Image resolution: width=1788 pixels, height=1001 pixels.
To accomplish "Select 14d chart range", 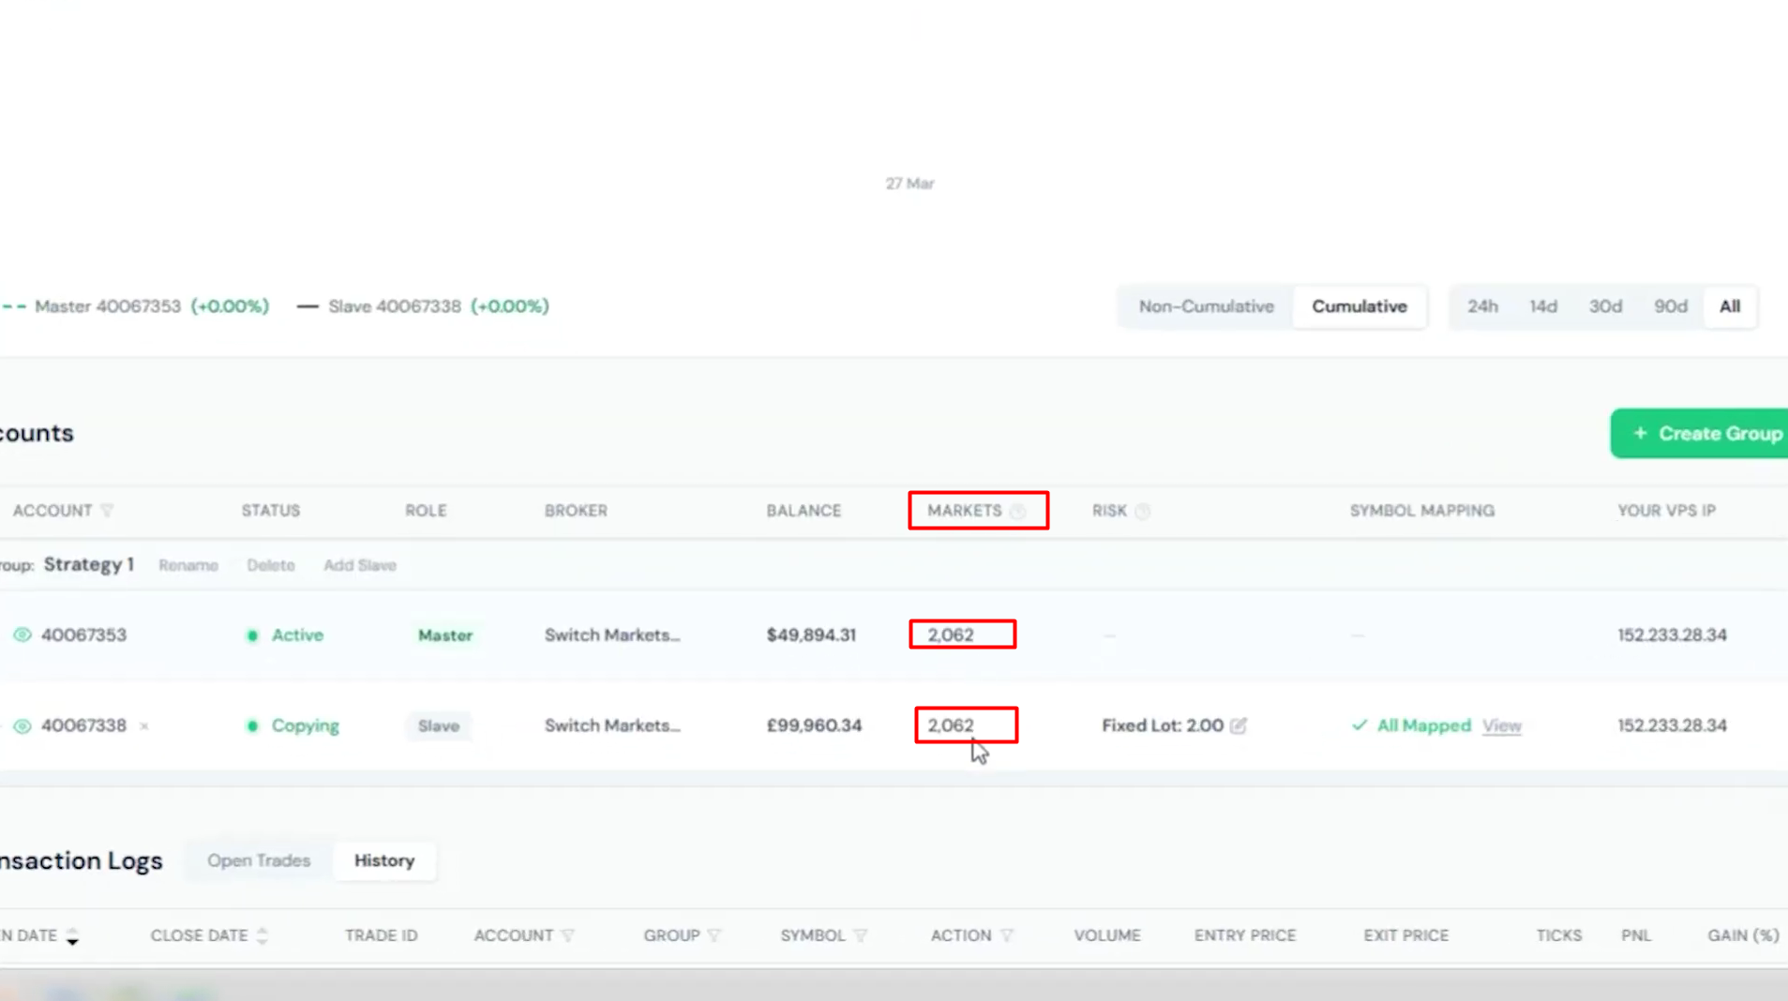I will coord(1543,306).
